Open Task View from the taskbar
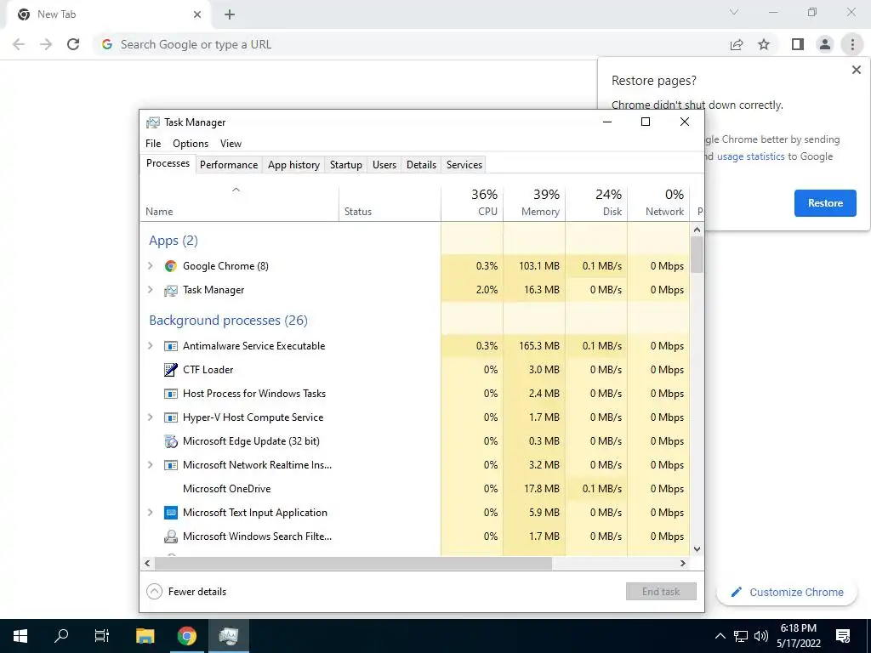 point(102,636)
